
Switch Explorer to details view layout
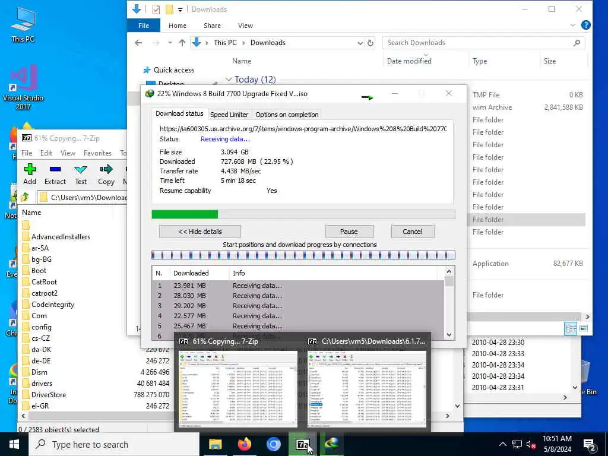click(571, 328)
